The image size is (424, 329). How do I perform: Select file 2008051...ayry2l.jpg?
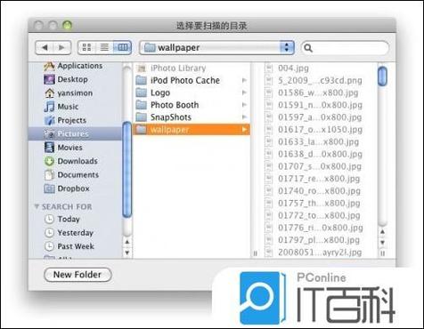pos(320,252)
